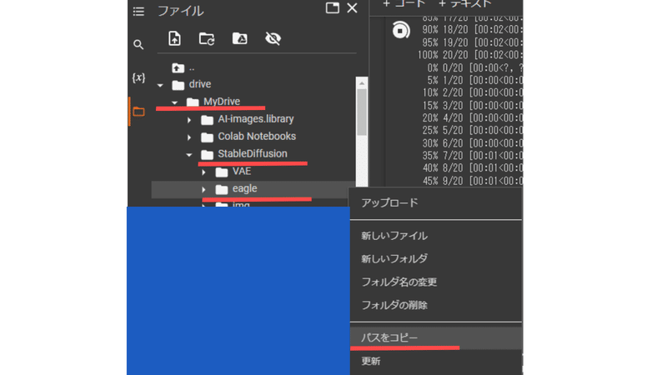This screenshot has width=667, height=375.
Task: Collapse the MyDrive folder
Action: (x=175, y=102)
